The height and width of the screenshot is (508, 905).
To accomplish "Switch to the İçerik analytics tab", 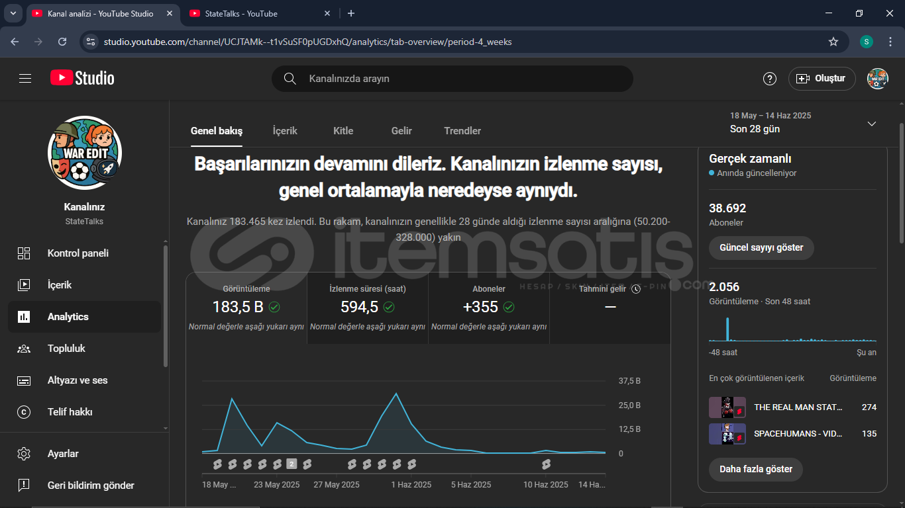I will tap(285, 131).
